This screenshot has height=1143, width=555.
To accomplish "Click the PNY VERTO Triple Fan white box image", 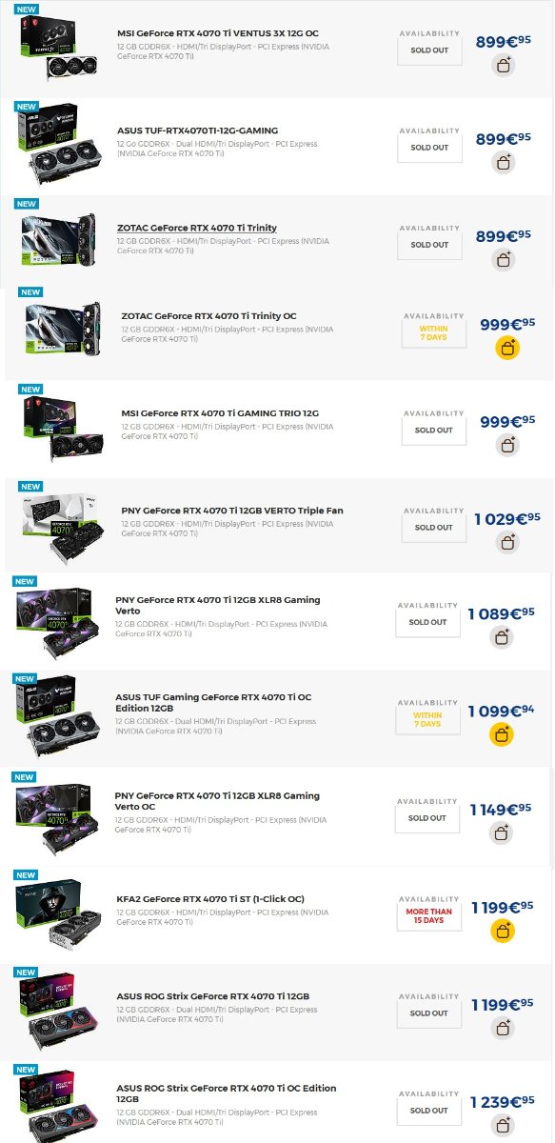I will 62,527.
